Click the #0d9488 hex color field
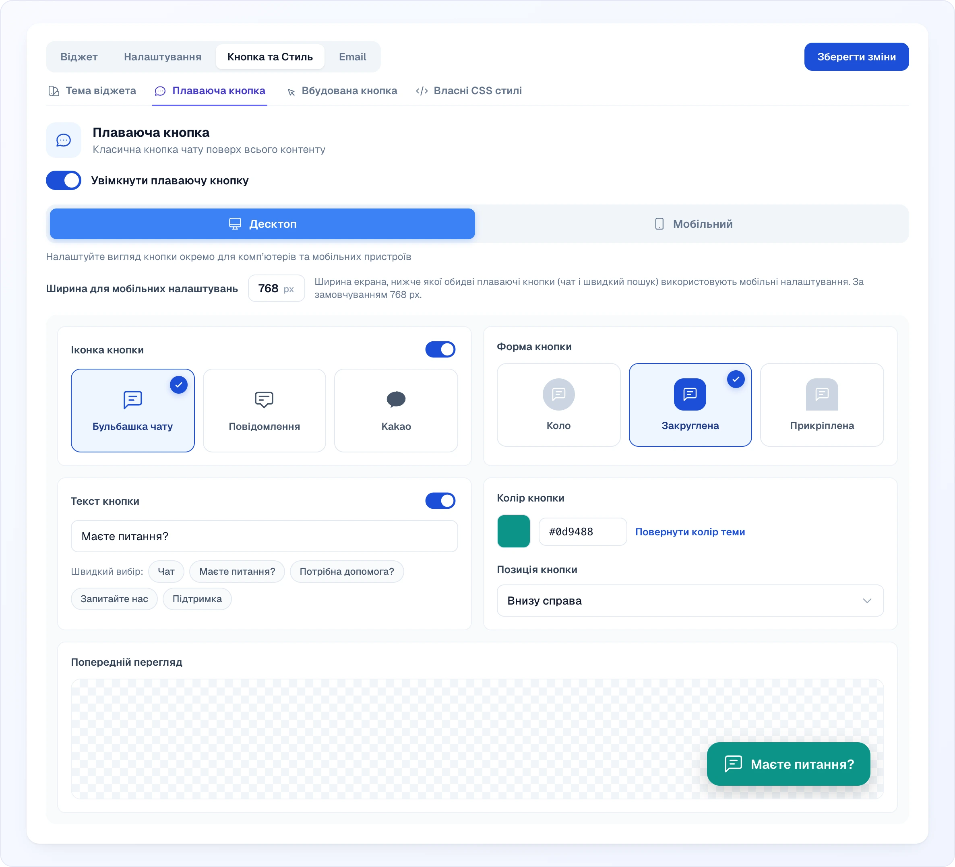 coord(583,532)
